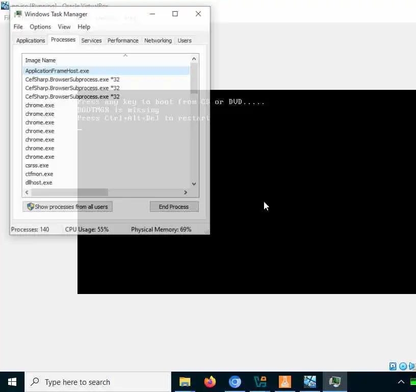The image size is (416, 392).
Task: Switch to the Networking tab
Action: (x=158, y=41)
